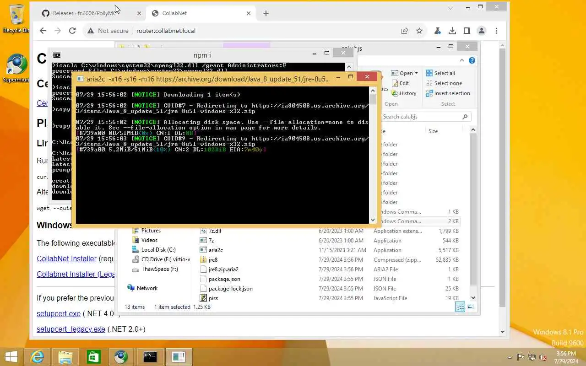Open the Chrome share page icon

405,31
